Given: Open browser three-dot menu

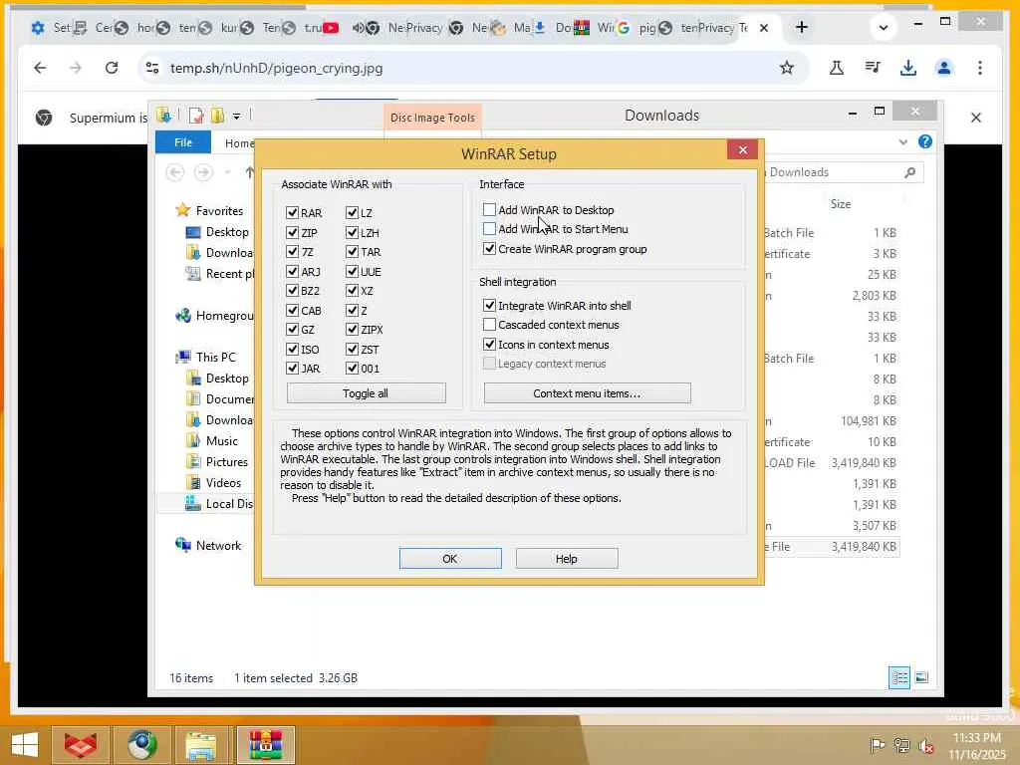Looking at the screenshot, I should point(980,68).
